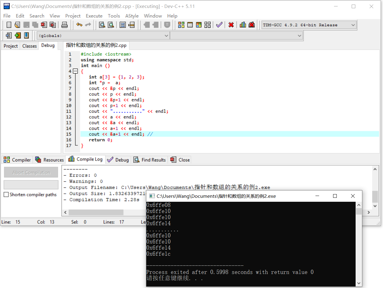Open the File menu
This screenshot has width=383, height=288.
(x=7, y=16)
